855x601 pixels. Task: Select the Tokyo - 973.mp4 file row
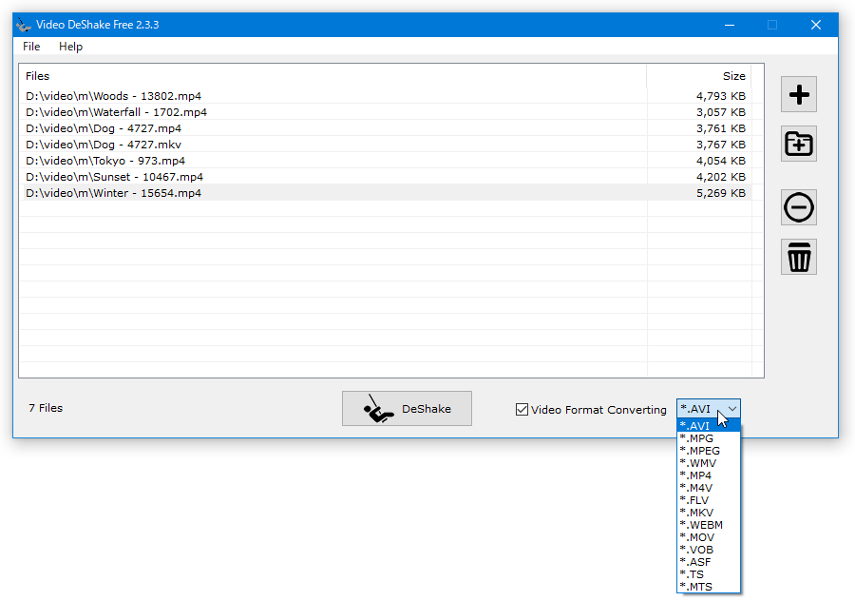coord(386,161)
